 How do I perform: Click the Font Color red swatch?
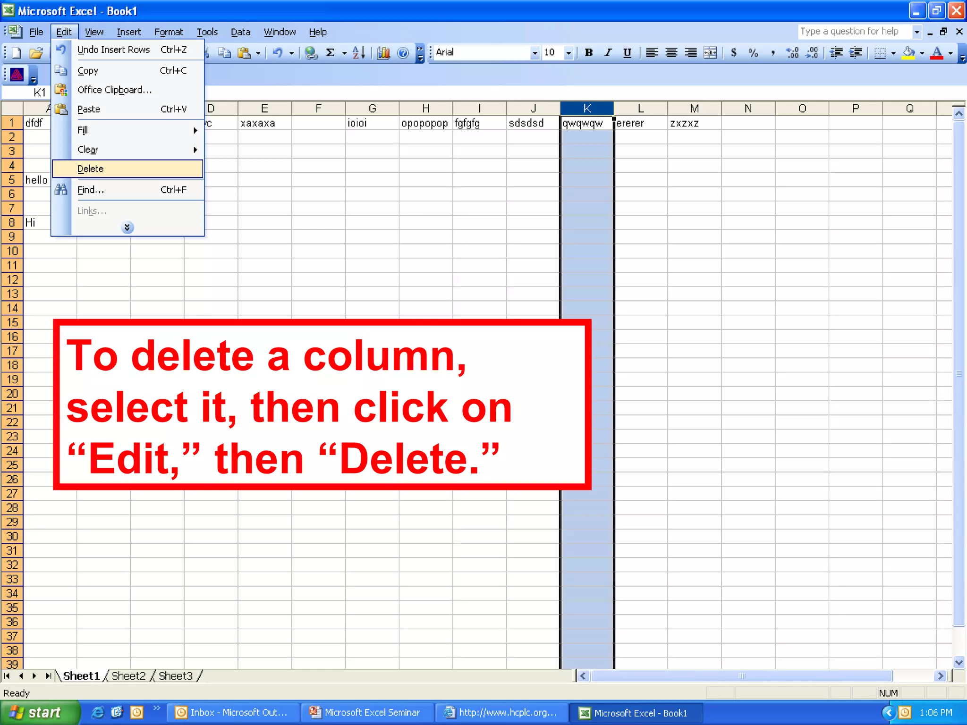pyautogui.click(x=937, y=53)
